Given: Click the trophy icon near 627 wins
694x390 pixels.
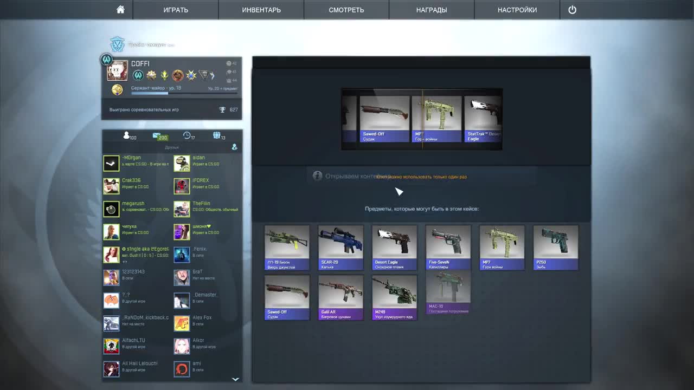Looking at the screenshot, I should 222,109.
